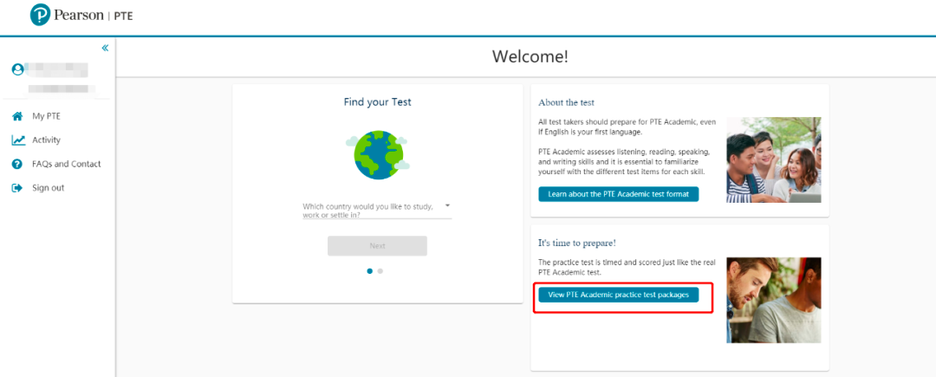The width and height of the screenshot is (936, 377).
Task: Go to the Activity menu item
Action: point(46,140)
